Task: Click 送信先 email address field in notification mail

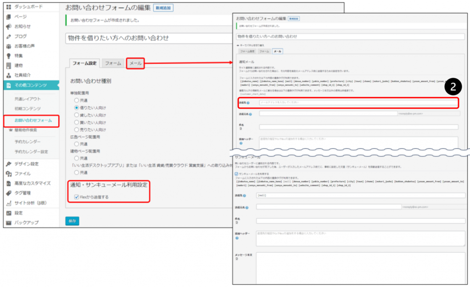Action: tap(358, 102)
